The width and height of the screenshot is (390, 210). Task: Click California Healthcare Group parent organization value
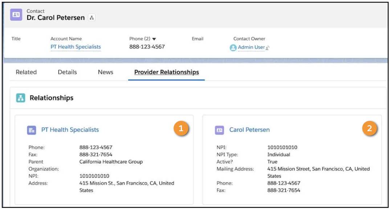pyautogui.click(x=111, y=162)
